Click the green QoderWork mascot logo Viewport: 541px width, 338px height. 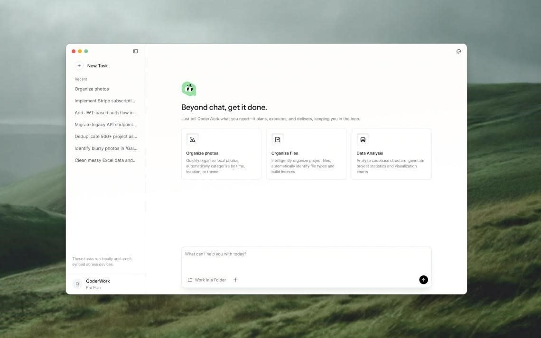point(189,89)
